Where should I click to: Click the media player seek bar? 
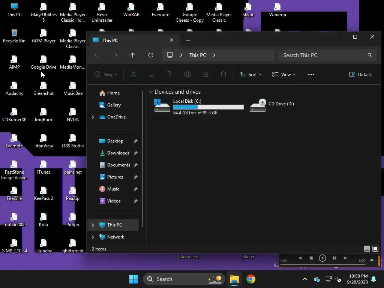tap(323, 264)
